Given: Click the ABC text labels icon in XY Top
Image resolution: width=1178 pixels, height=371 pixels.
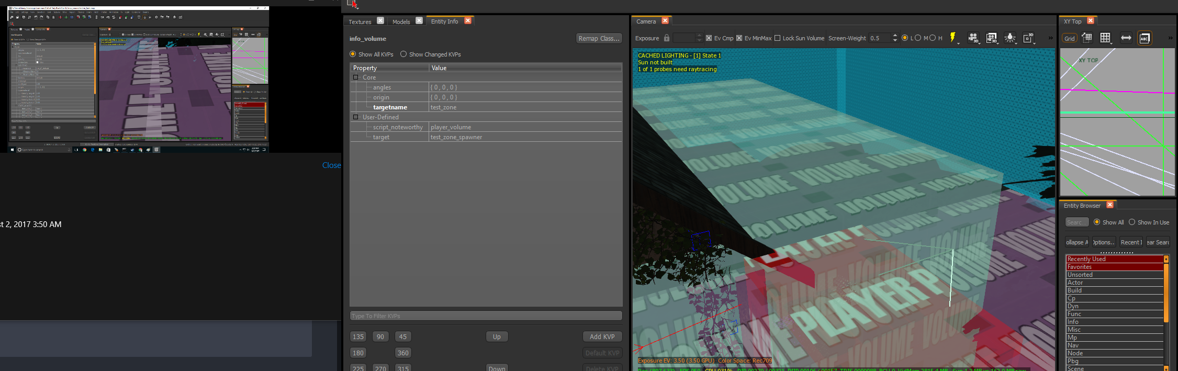Looking at the screenshot, I should (x=1145, y=38).
